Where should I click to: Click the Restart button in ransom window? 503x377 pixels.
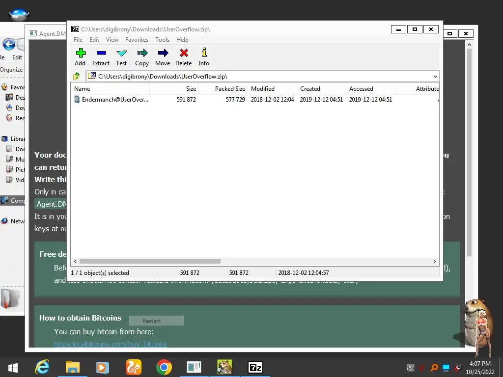(x=156, y=321)
